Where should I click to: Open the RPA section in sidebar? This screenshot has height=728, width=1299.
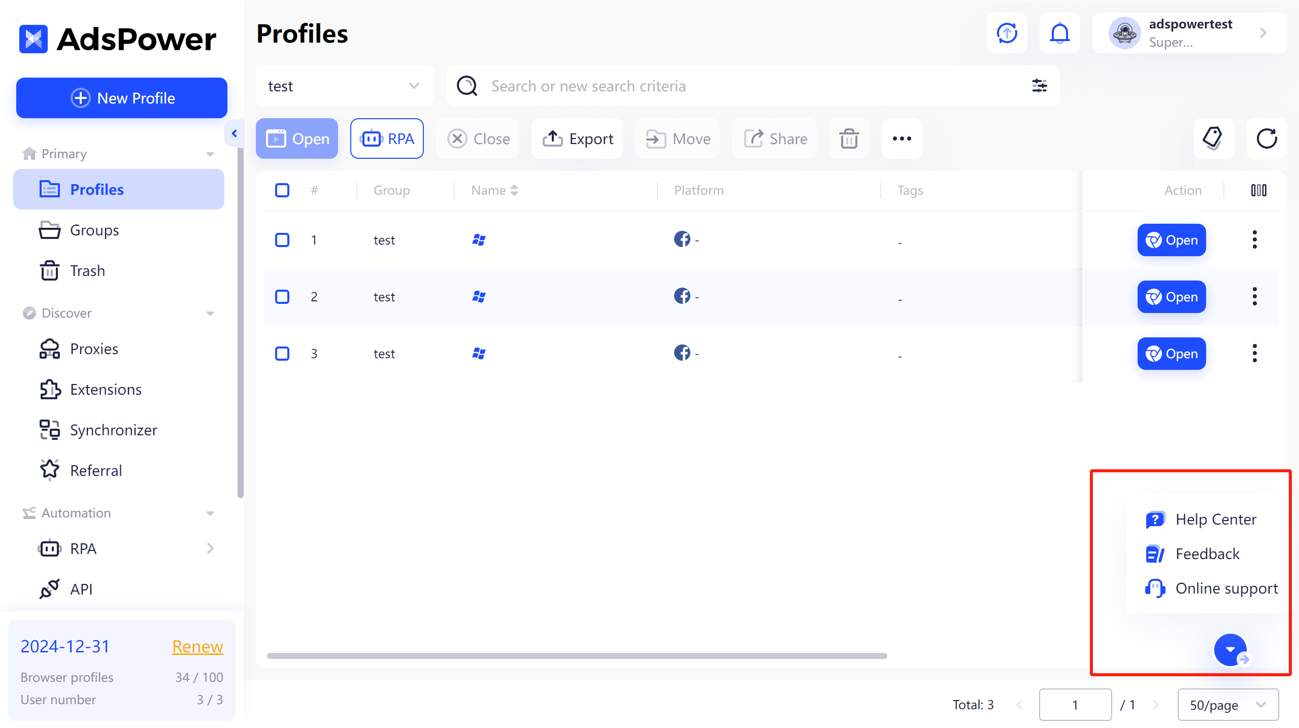coord(84,549)
